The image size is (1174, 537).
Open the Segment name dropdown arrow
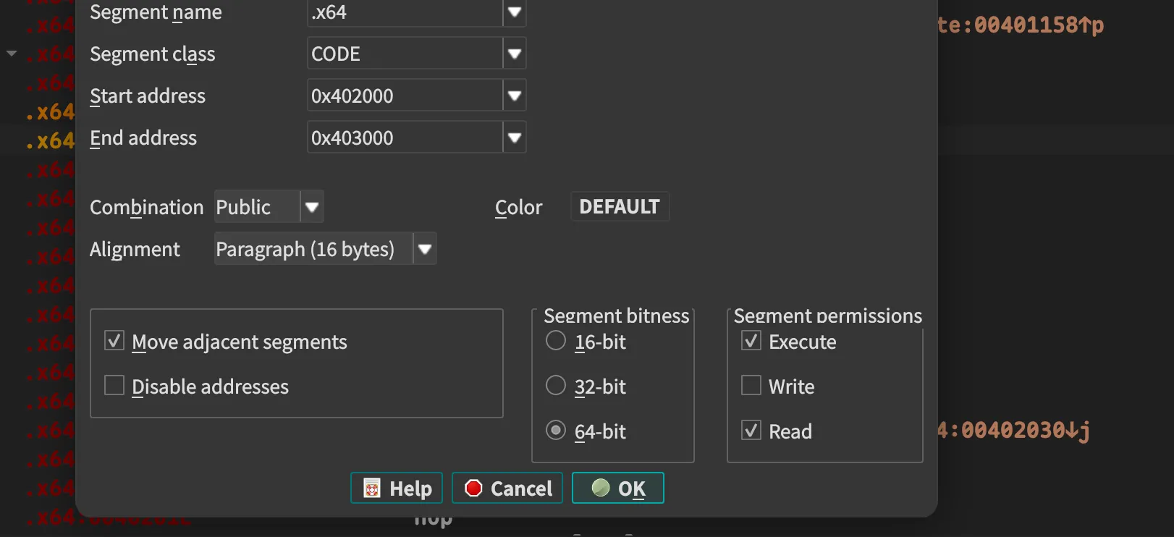(514, 12)
